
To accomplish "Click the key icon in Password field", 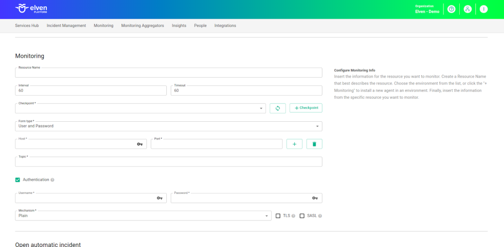I will (315, 198).
